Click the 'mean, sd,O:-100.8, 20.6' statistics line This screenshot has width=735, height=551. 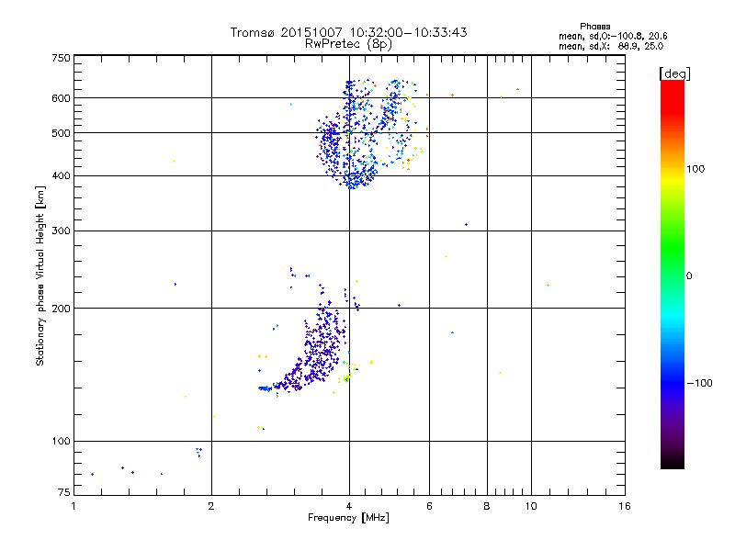pyautogui.click(x=613, y=36)
